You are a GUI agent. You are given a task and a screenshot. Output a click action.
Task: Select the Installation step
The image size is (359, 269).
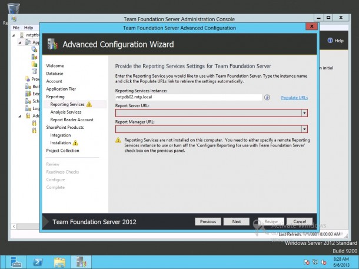pos(61,143)
